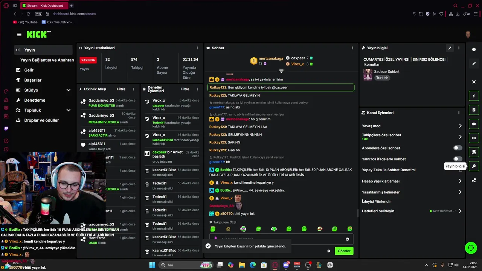Click the pencil icon in right sidebar strip

point(474,64)
